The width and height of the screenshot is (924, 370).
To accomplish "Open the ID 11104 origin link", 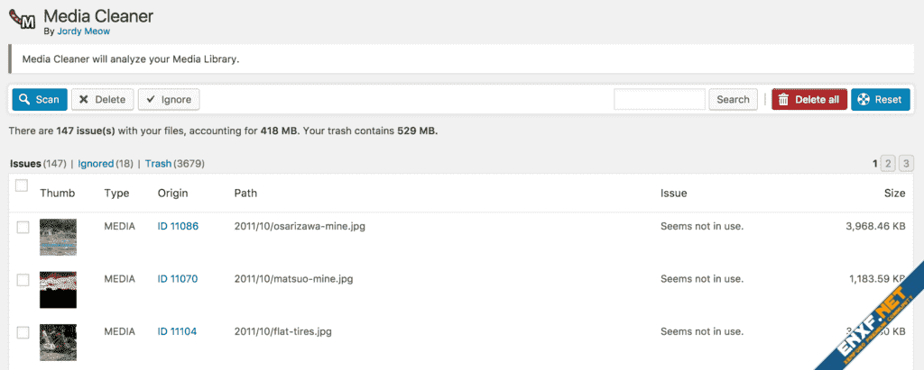I will click(x=178, y=331).
